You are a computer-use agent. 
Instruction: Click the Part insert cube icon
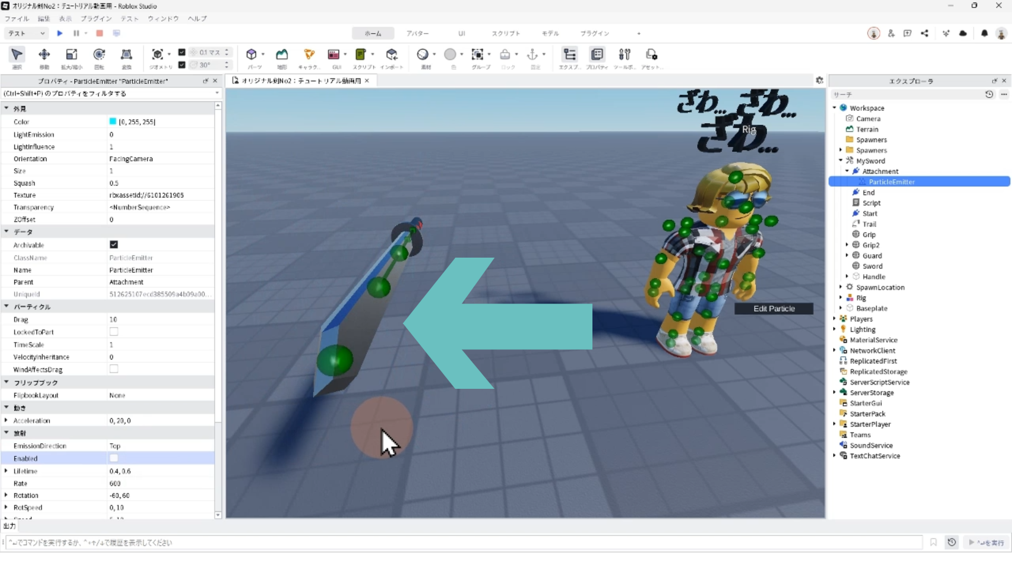[251, 55]
